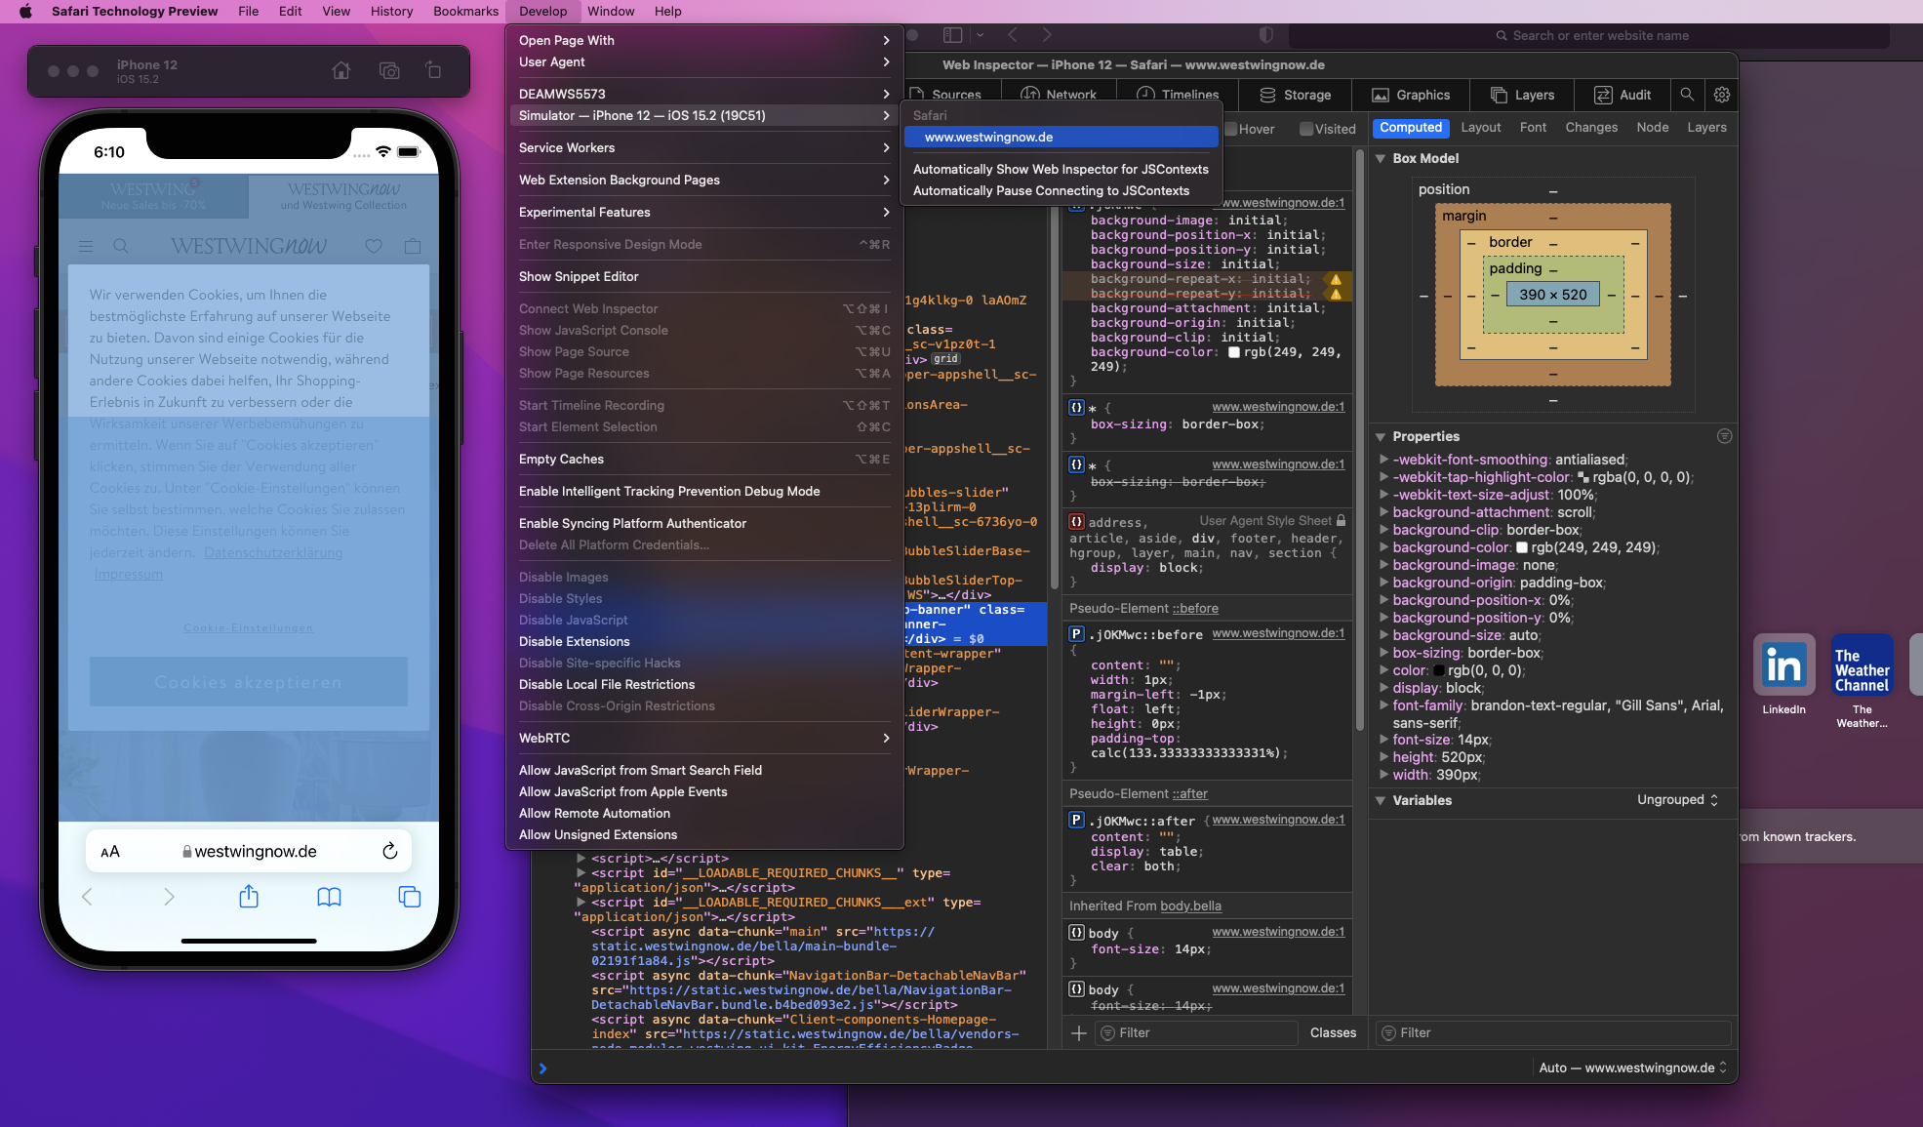Rotate the simulator using the rotate icon

432,70
